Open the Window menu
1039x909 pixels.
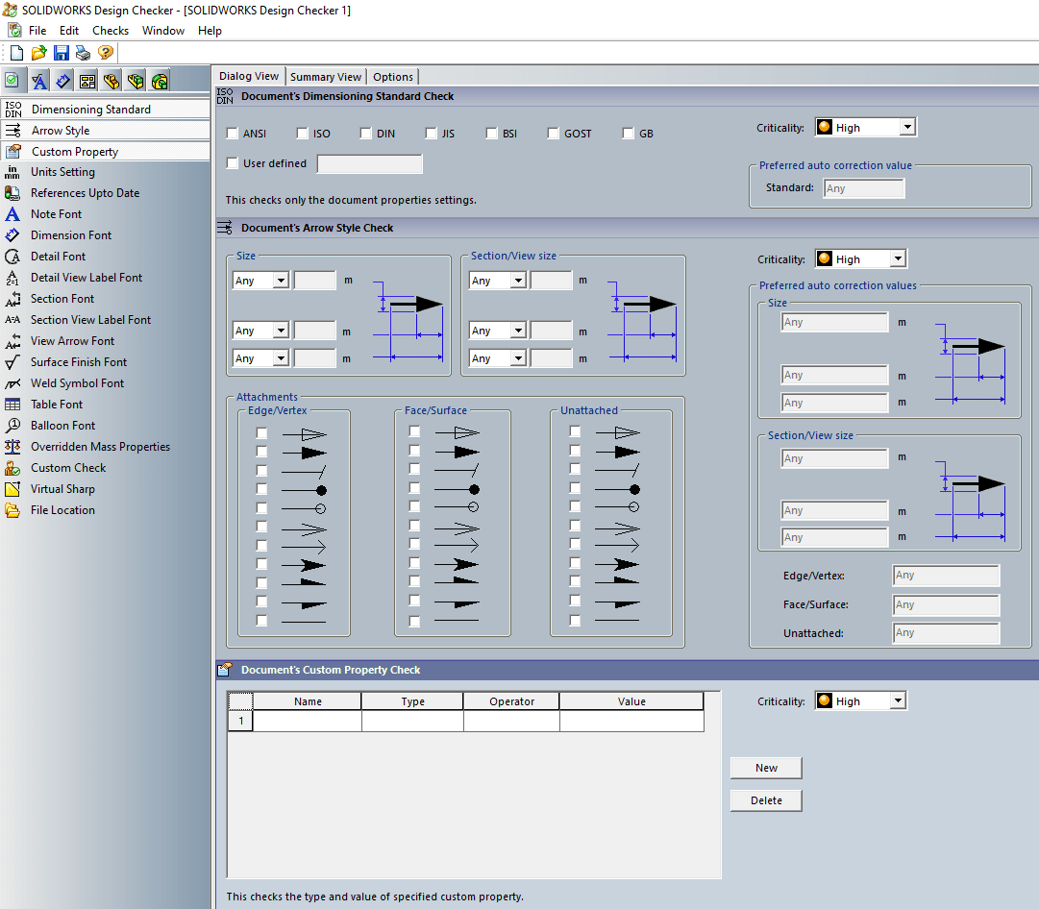pyautogui.click(x=163, y=31)
